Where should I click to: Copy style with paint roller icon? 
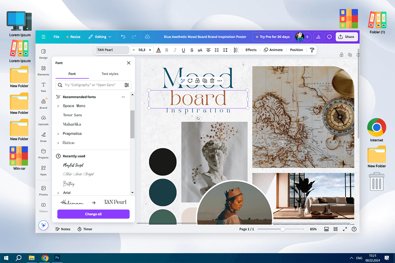(312, 50)
